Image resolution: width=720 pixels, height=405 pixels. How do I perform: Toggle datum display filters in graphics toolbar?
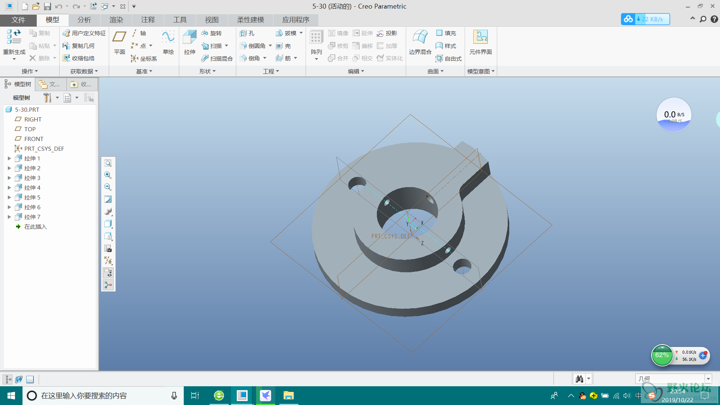pos(108,261)
